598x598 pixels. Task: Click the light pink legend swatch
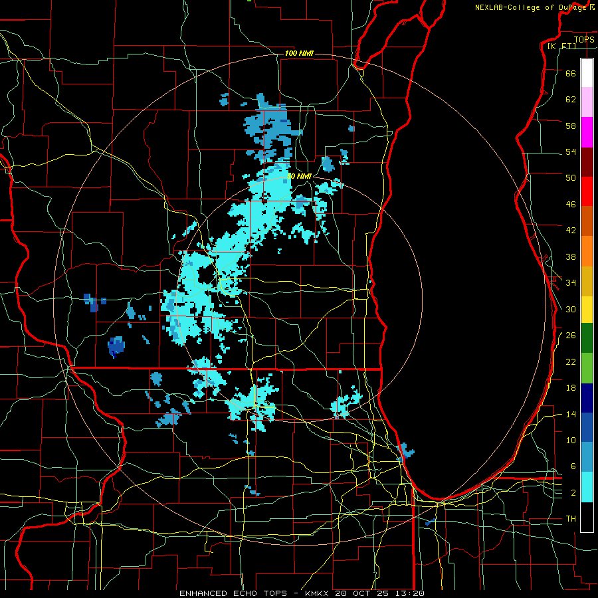[x=587, y=102]
